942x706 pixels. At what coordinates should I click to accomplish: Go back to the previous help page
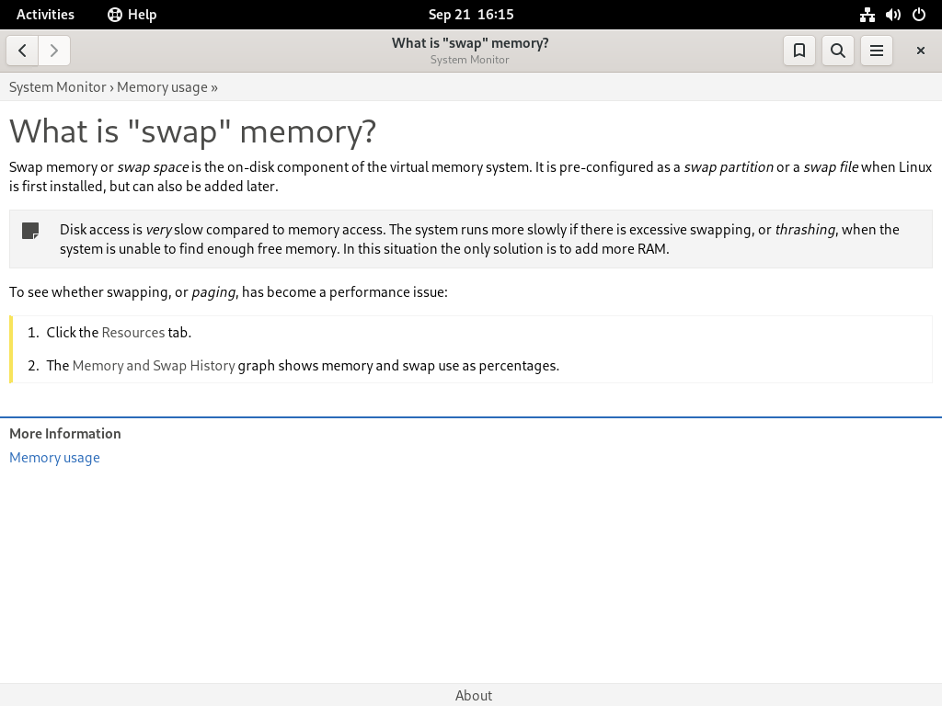pos(22,51)
